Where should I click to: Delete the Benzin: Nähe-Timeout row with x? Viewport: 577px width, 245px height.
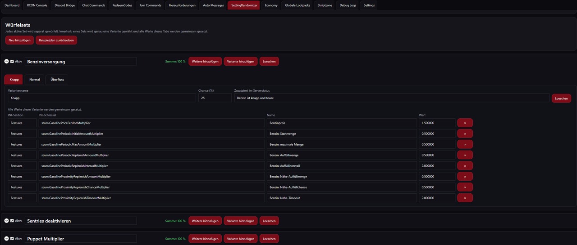465,198
